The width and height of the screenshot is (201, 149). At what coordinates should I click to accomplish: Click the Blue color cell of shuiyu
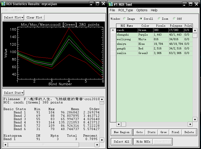[146, 44]
